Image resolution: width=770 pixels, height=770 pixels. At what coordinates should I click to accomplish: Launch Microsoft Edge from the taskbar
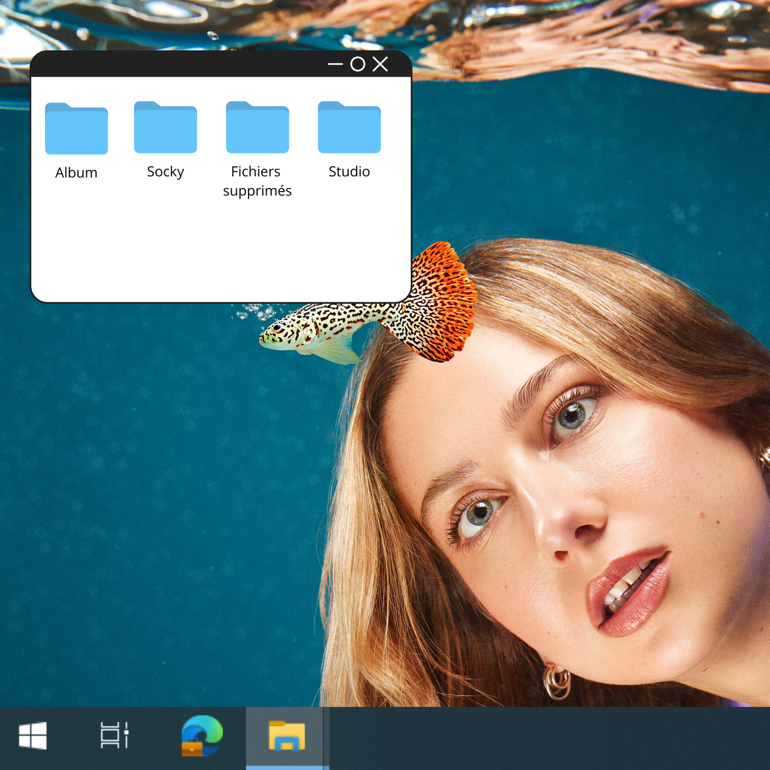(x=202, y=735)
